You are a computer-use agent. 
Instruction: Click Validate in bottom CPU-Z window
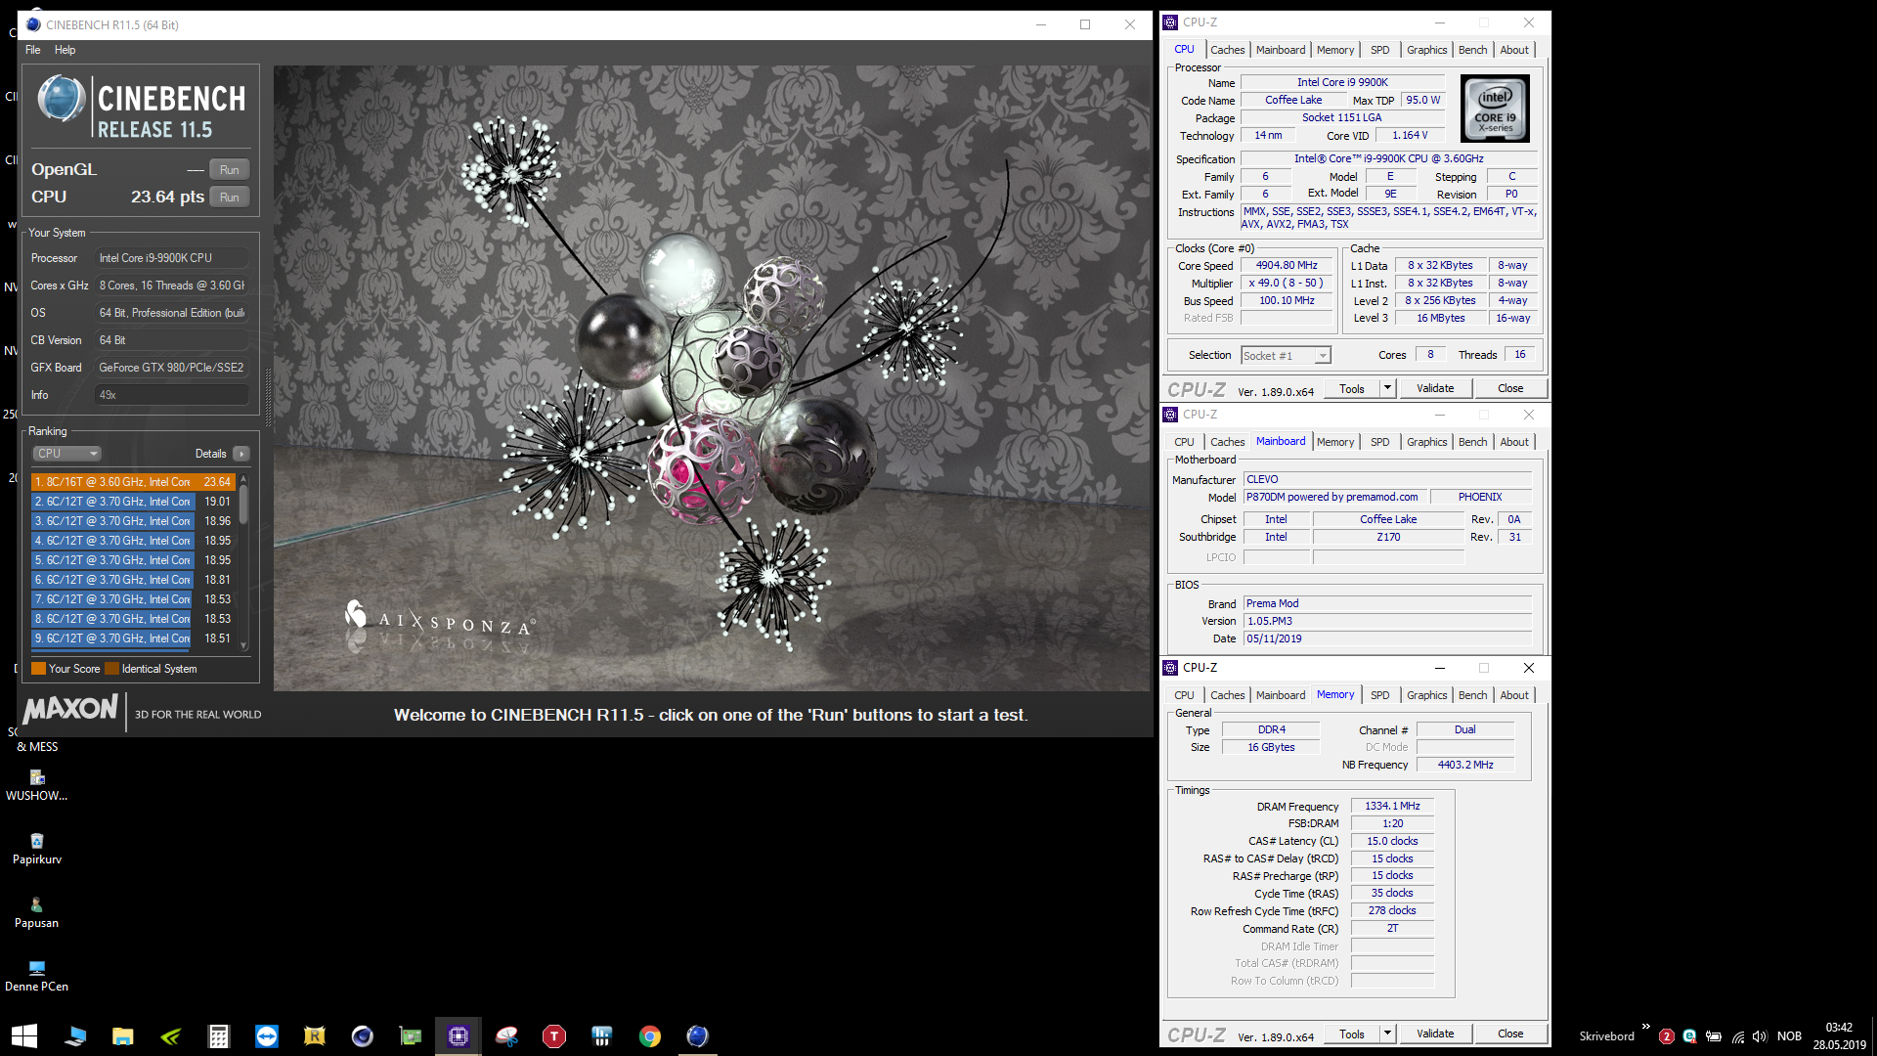(x=1435, y=1034)
